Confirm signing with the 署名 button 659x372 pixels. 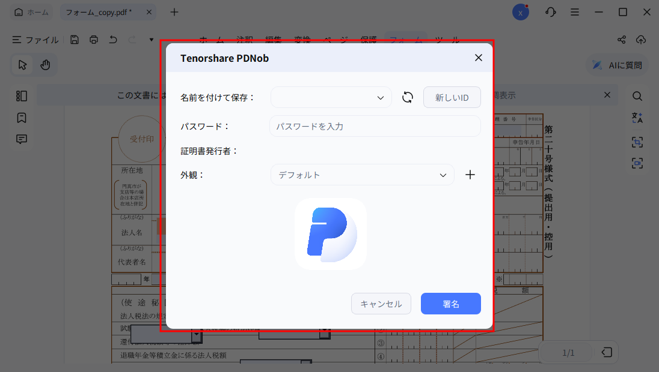[450, 304]
